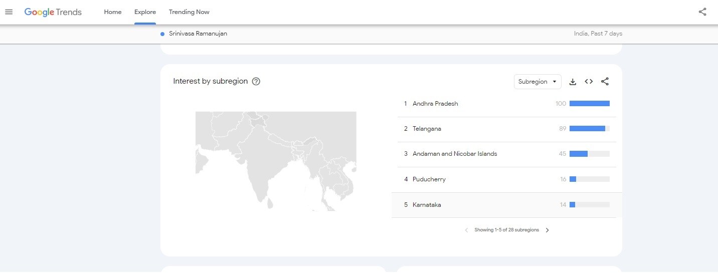Click the Google Trends logo
The width and height of the screenshot is (718, 274).
coord(53,12)
